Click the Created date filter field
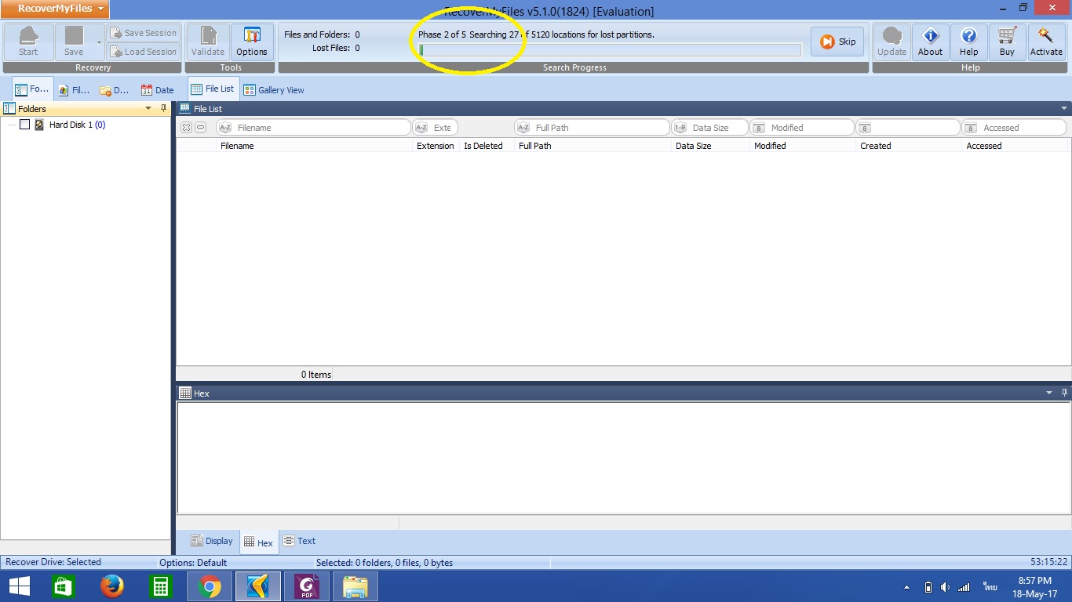This screenshot has width=1072, height=602. pyautogui.click(x=908, y=127)
